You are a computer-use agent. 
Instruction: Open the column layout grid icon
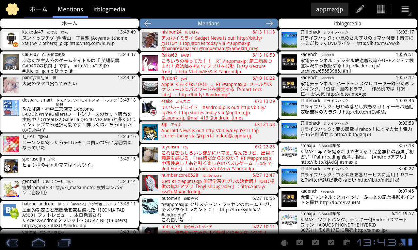[381, 9]
